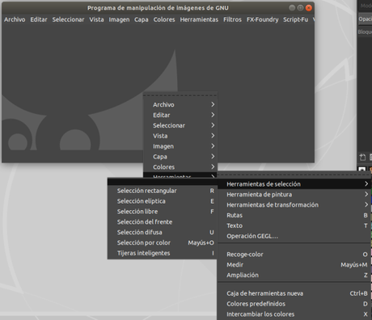
Task: Pick Selección elíptica
Action: pyautogui.click(x=162, y=201)
